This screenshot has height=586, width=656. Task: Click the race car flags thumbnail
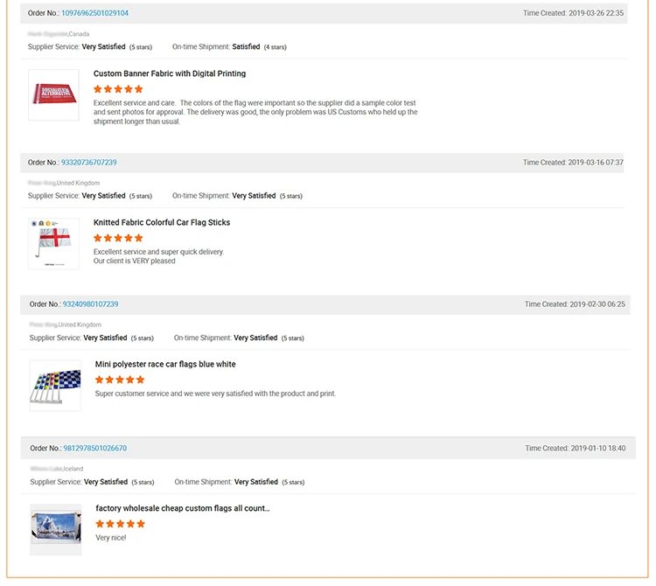55,386
